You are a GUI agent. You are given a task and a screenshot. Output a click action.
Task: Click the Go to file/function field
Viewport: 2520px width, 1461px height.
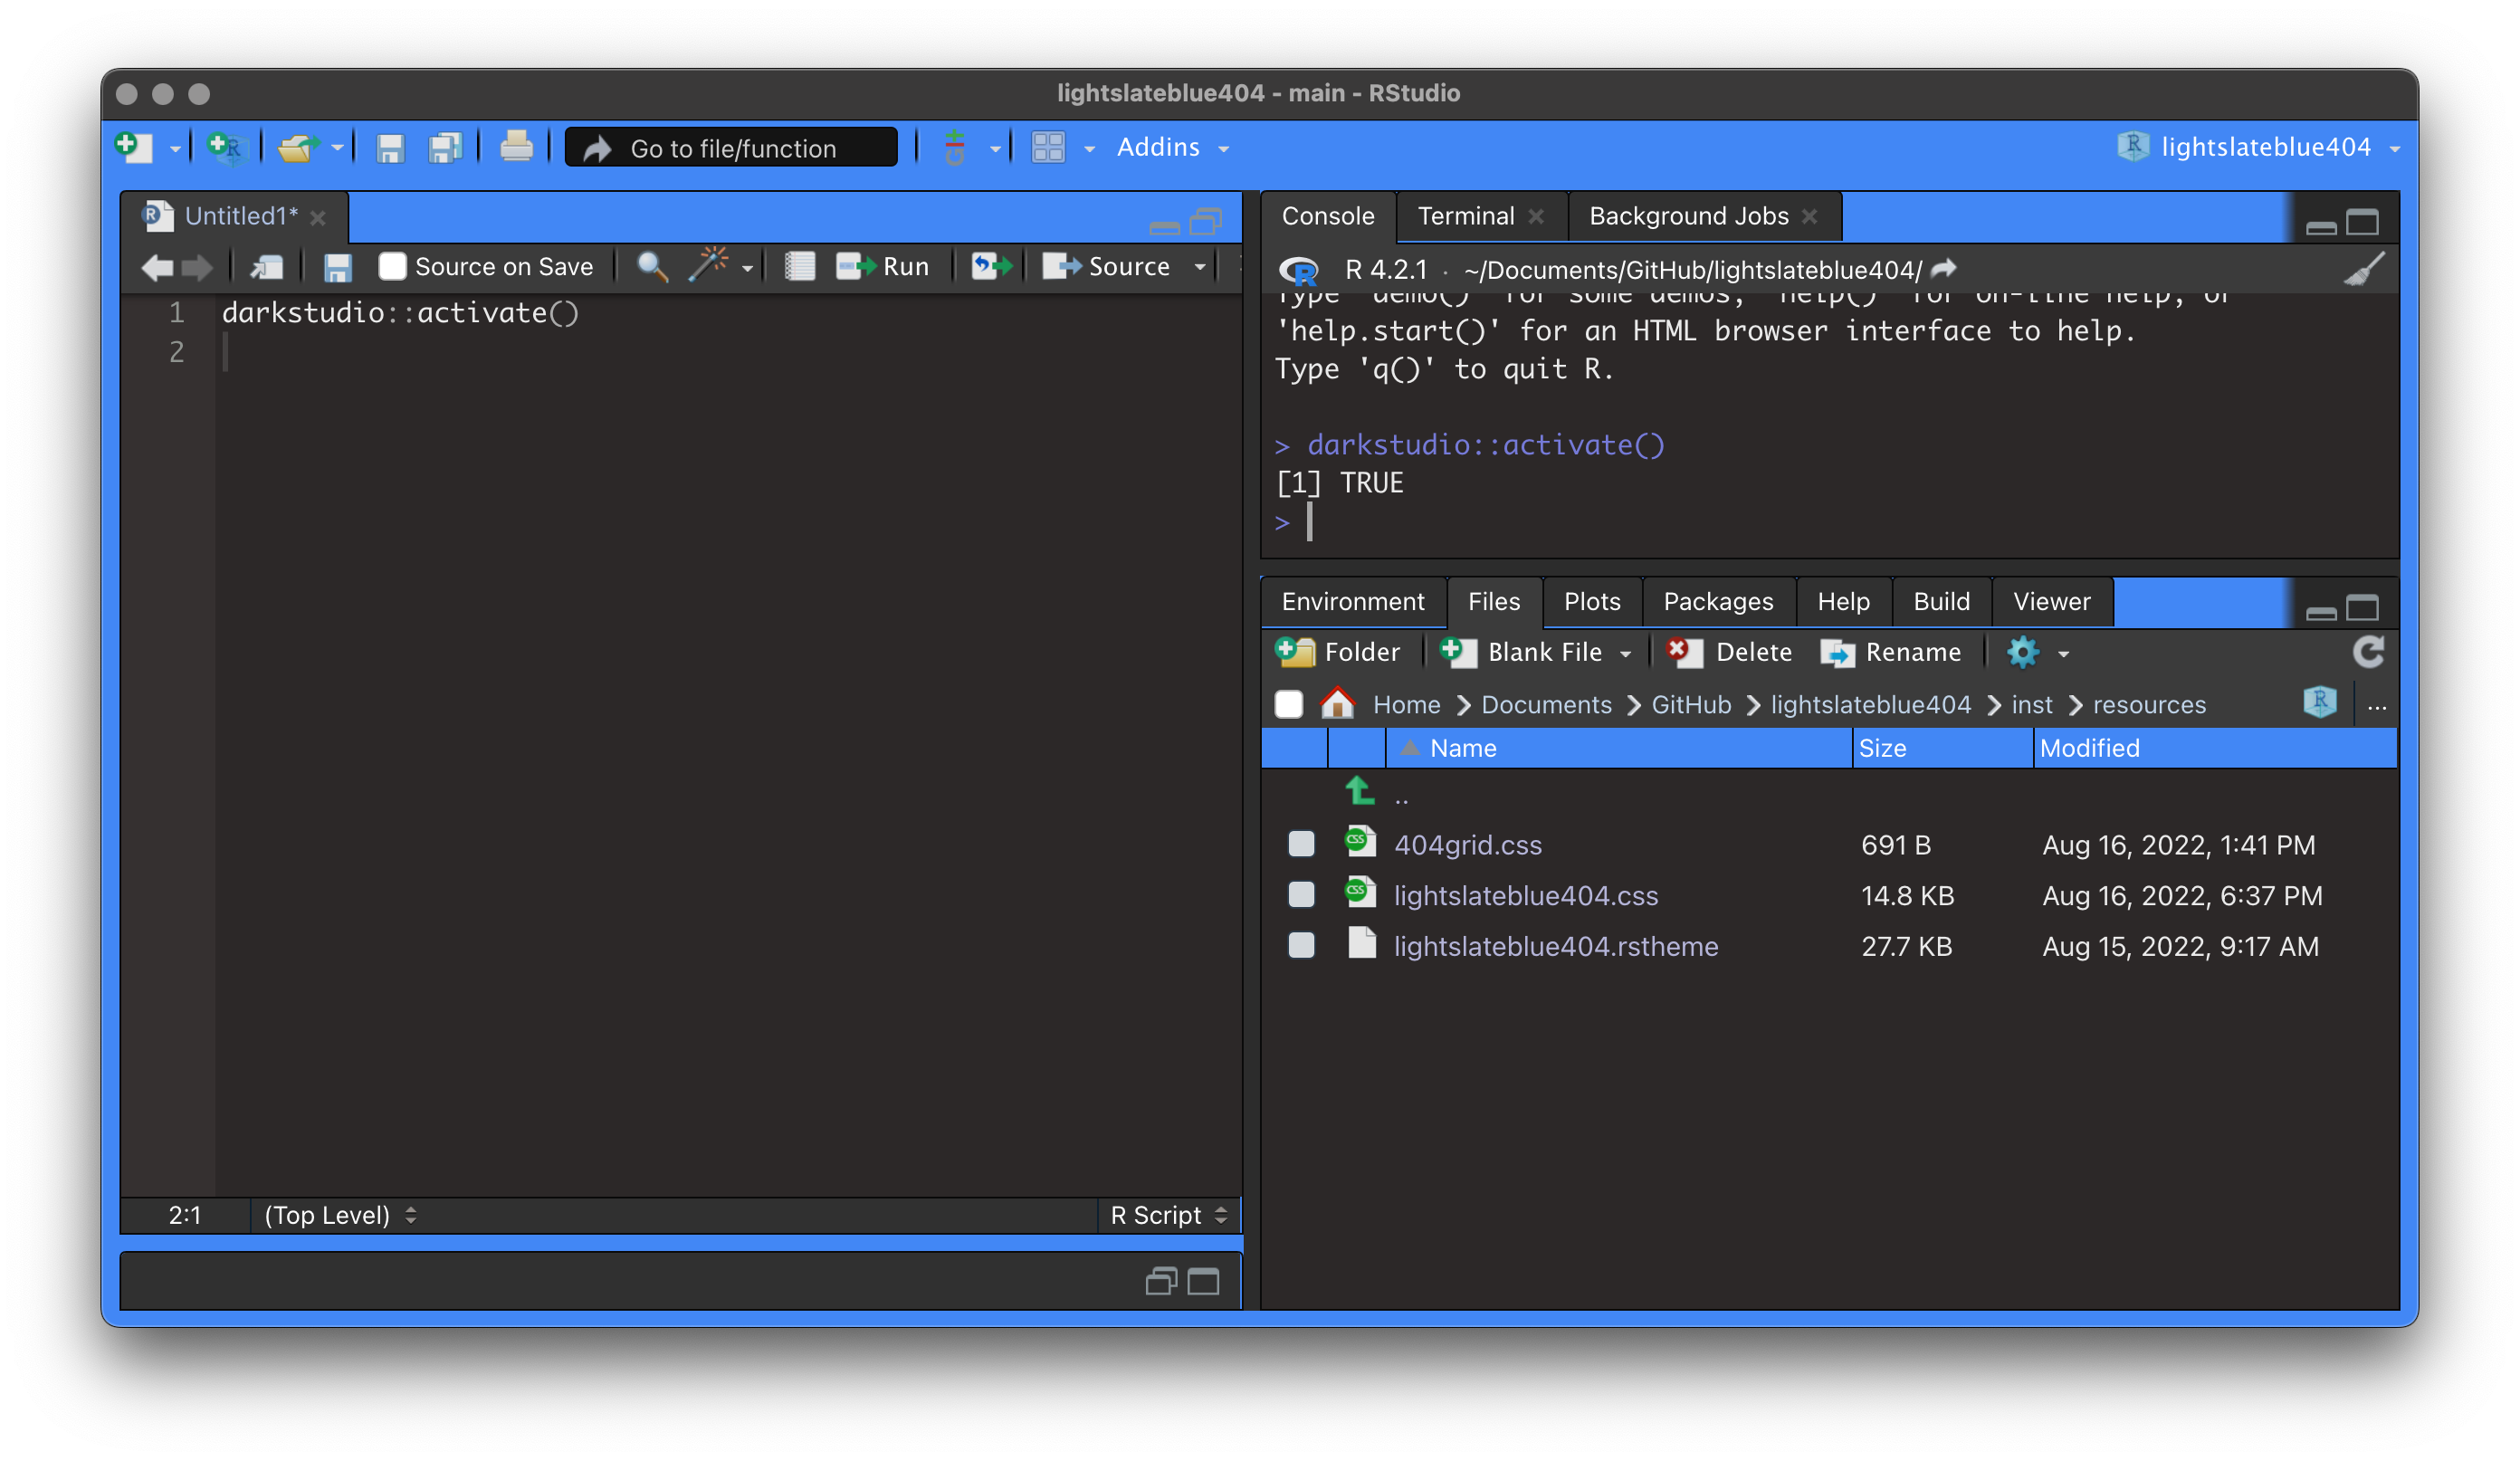(731, 148)
